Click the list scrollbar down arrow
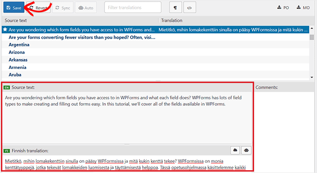This screenshot has height=173, width=317. coord(312,77)
